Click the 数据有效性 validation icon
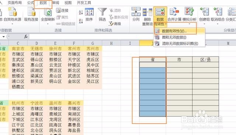The width and height of the screenshot is (236, 135). point(160,12)
